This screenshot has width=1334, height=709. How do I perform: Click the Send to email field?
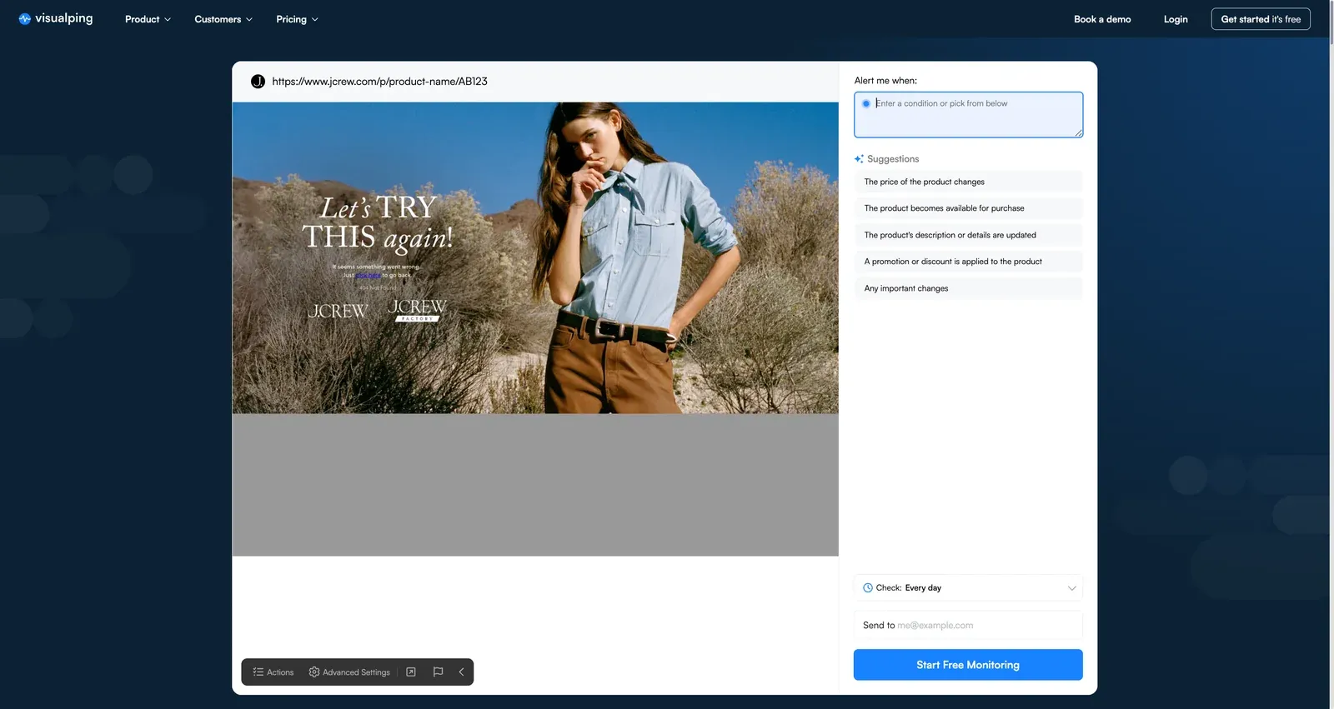click(968, 626)
